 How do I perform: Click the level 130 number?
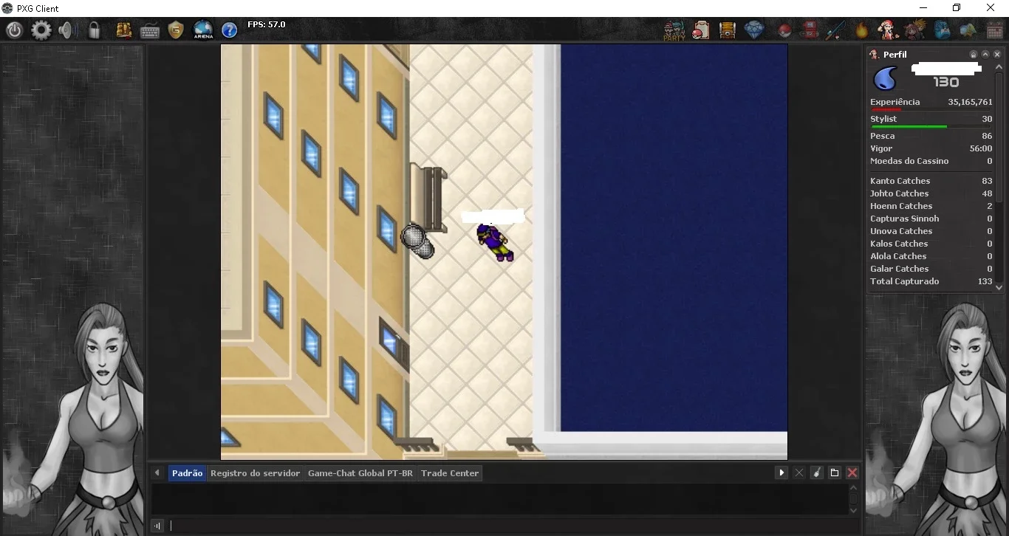[946, 83]
